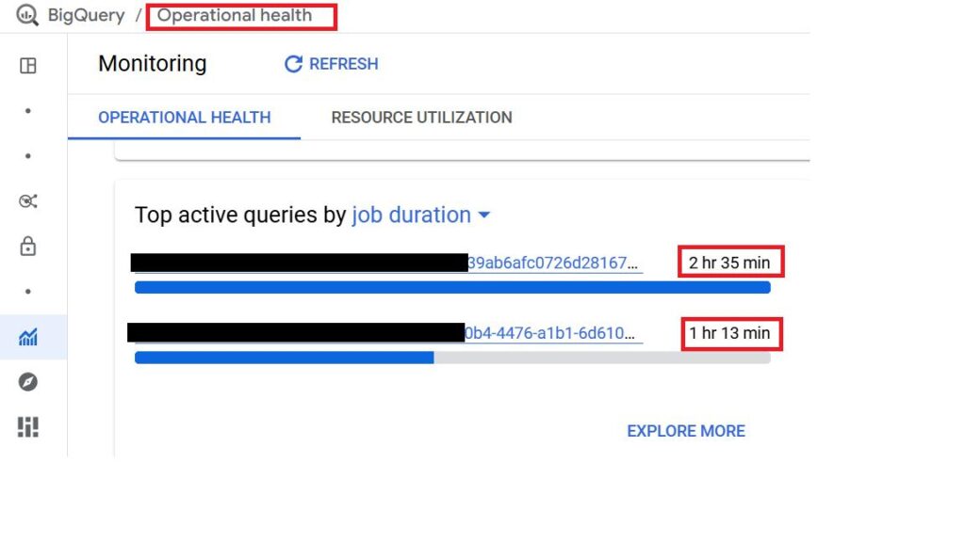The image size is (965, 542).
Task: Open the data transfers icon in sidebar
Action: [x=27, y=201]
